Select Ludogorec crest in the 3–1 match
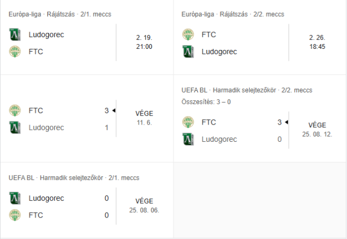Viewport: 347px width, 239px height. click(x=15, y=128)
